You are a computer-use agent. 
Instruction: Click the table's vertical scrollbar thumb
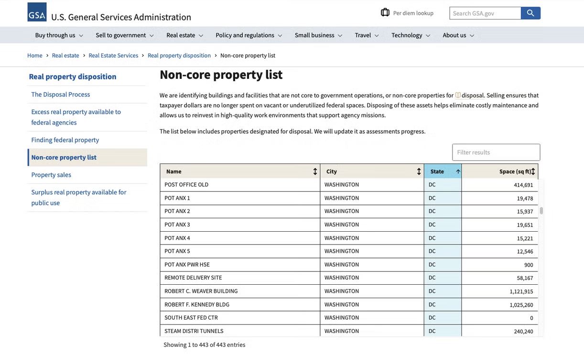(541, 211)
